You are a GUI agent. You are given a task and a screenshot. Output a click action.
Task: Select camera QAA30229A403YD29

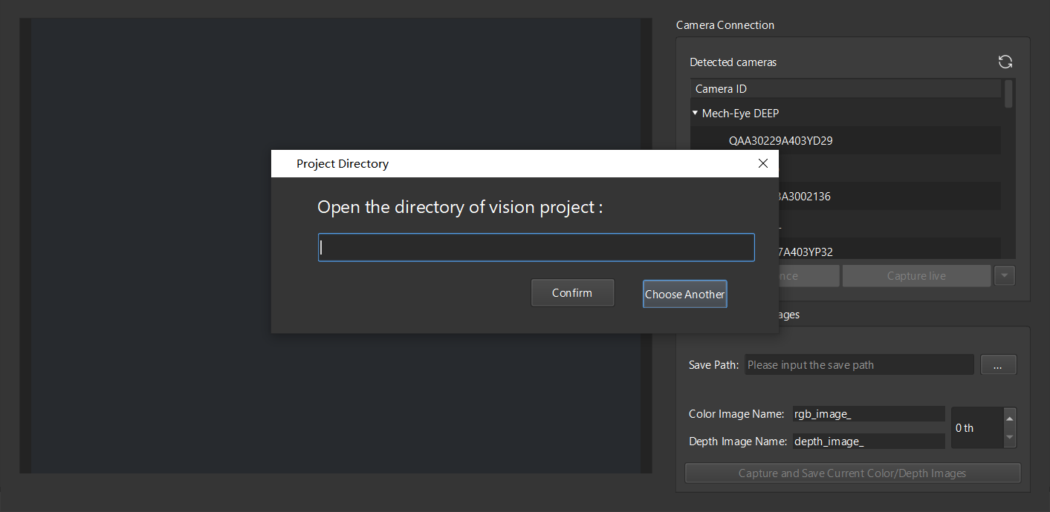point(780,140)
